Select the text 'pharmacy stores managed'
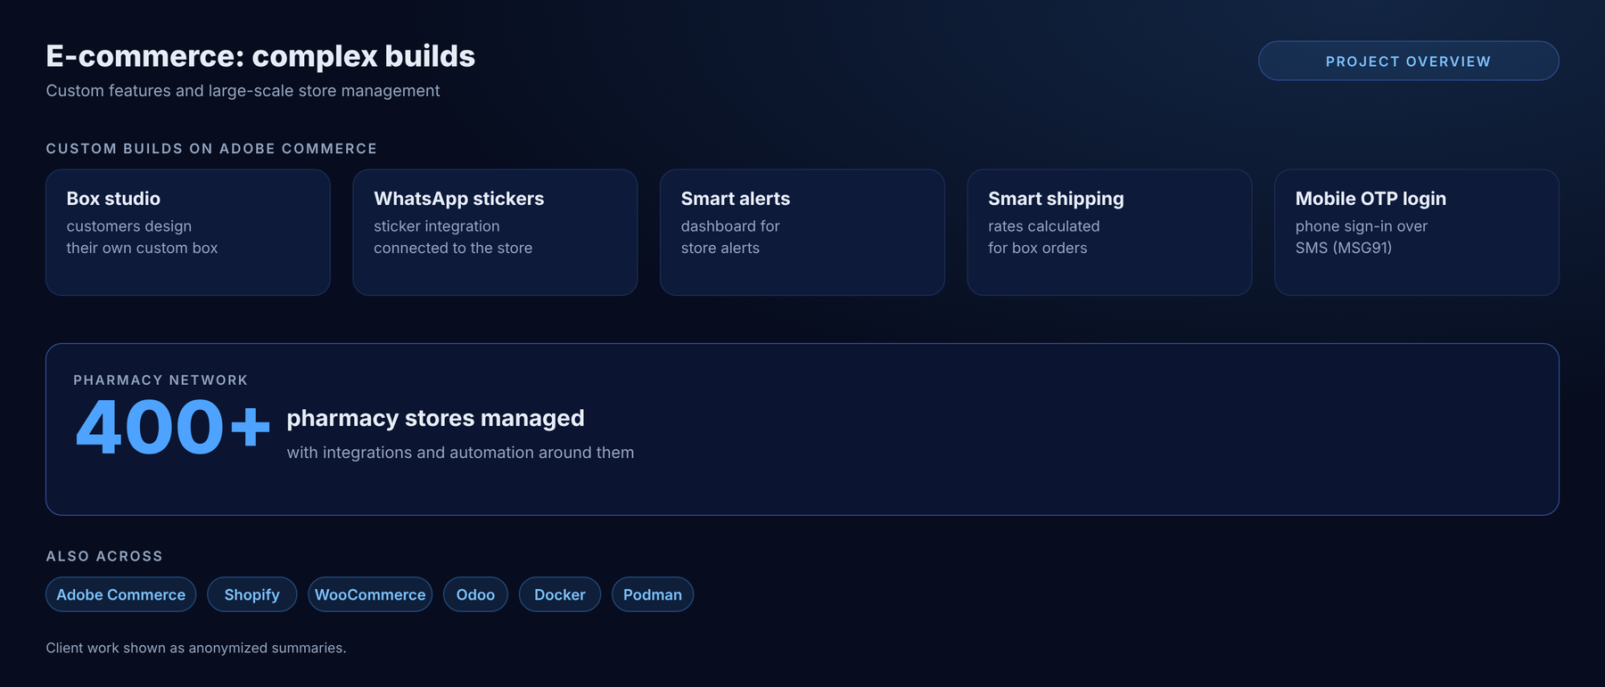The height and width of the screenshot is (687, 1605). pyautogui.click(x=435, y=419)
